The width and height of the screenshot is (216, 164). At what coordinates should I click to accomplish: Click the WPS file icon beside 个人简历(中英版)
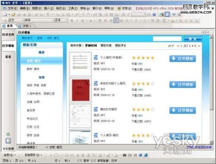point(96,57)
